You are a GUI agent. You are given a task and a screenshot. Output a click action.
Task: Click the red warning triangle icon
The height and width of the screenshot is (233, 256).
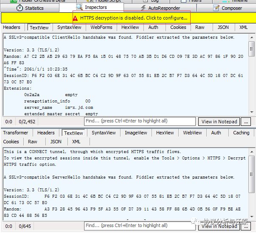point(75,18)
